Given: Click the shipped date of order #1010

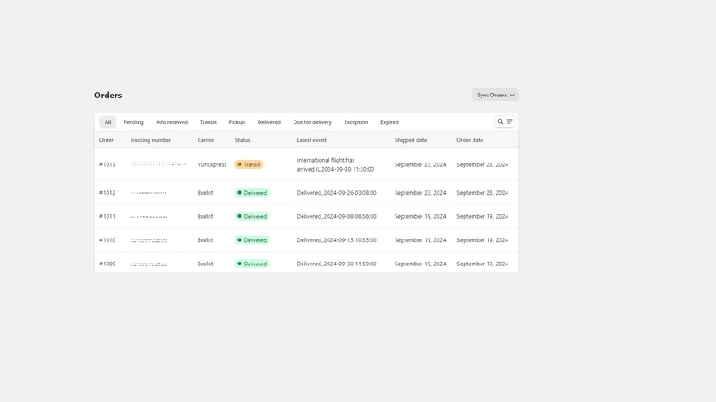Looking at the screenshot, I should [420, 240].
